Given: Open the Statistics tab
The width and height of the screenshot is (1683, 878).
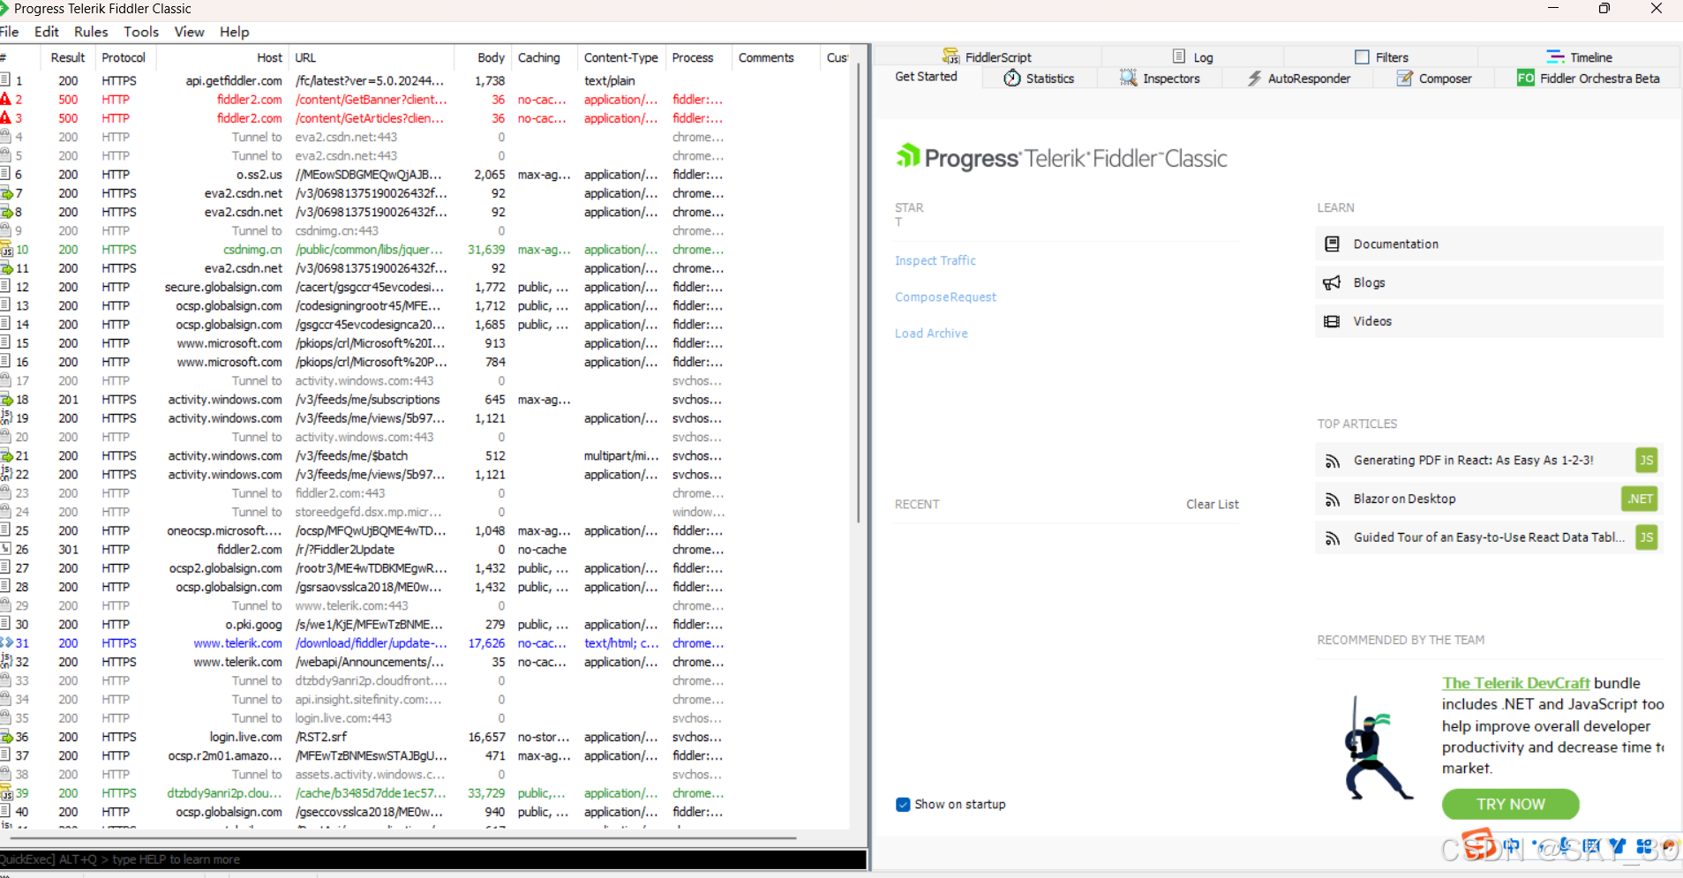Looking at the screenshot, I should point(1039,79).
